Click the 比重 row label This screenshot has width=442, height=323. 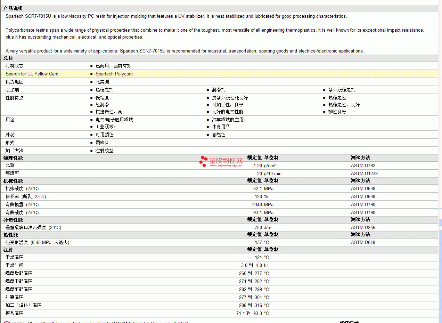(x=10, y=165)
